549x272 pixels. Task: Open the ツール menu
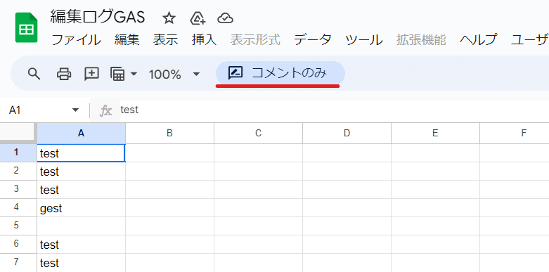tap(364, 40)
